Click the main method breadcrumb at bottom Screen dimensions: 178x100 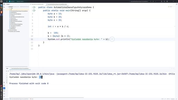click(32, 99)
